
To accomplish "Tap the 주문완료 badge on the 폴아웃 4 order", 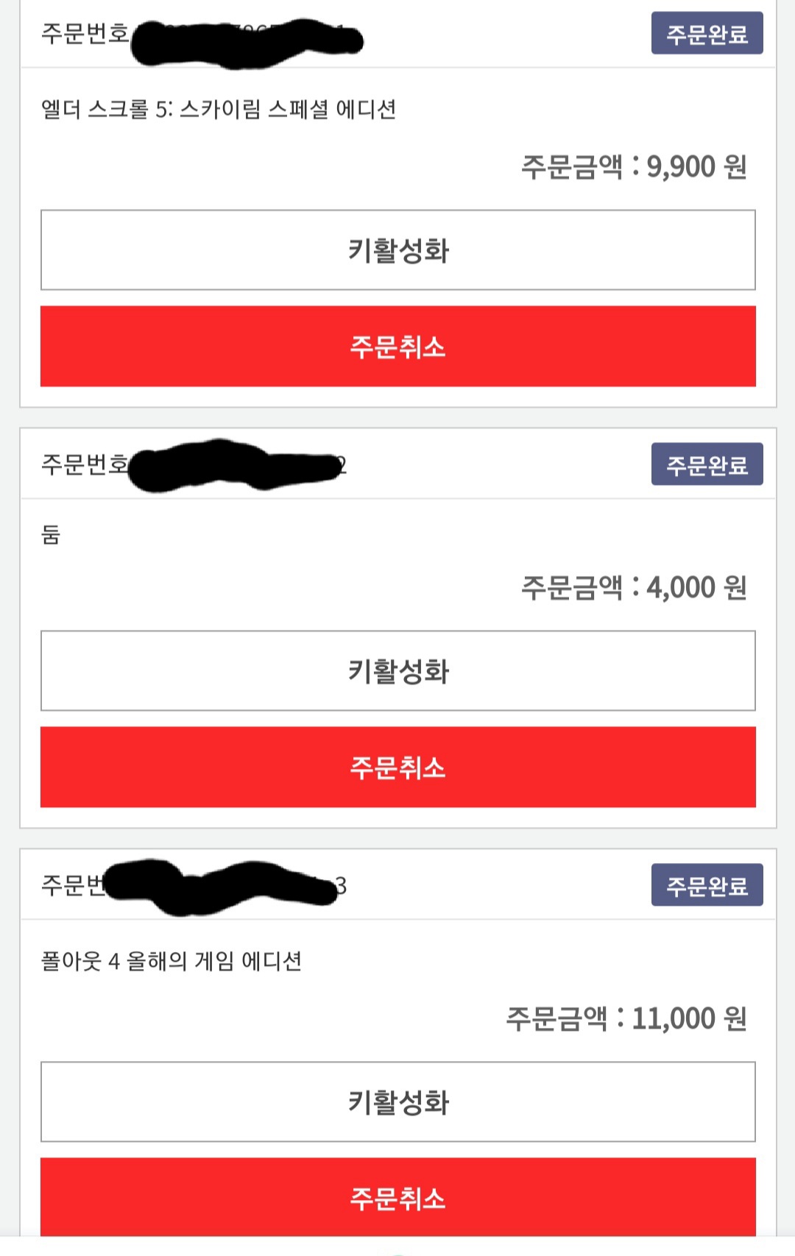I will click(x=707, y=885).
